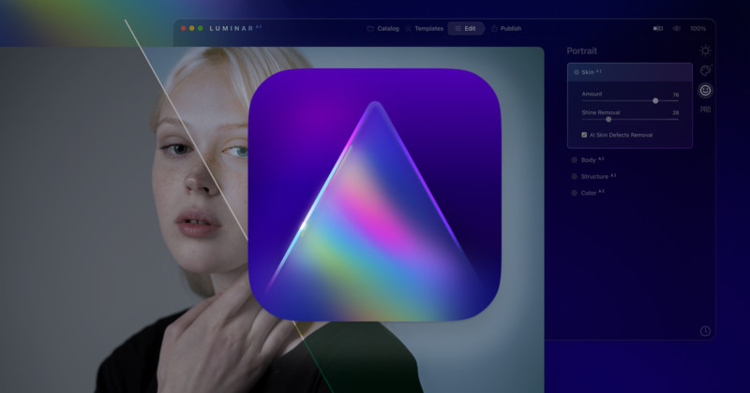Adjust the Amount slider handle

pyautogui.click(x=655, y=101)
